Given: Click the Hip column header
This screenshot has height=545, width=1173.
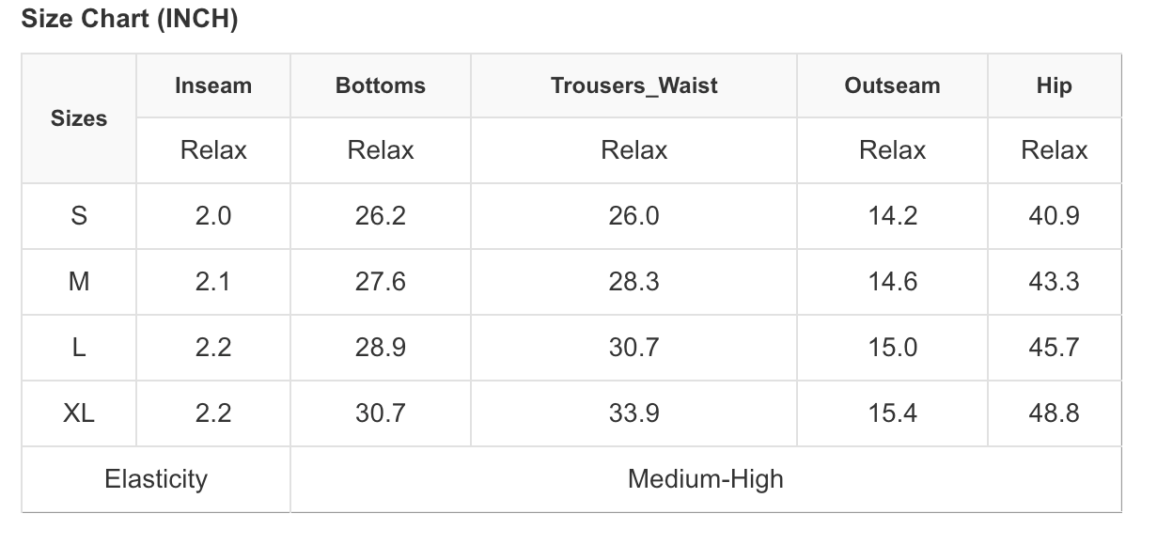Looking at the screenshot, I should click(1054, 86).
